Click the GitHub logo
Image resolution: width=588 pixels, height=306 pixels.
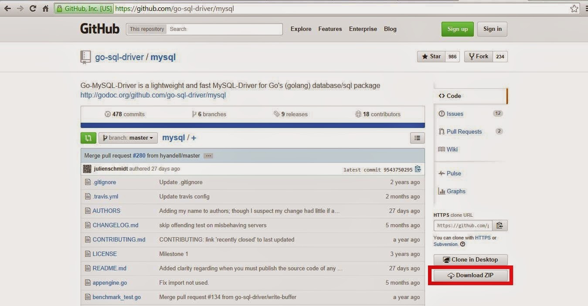point(100,29)
